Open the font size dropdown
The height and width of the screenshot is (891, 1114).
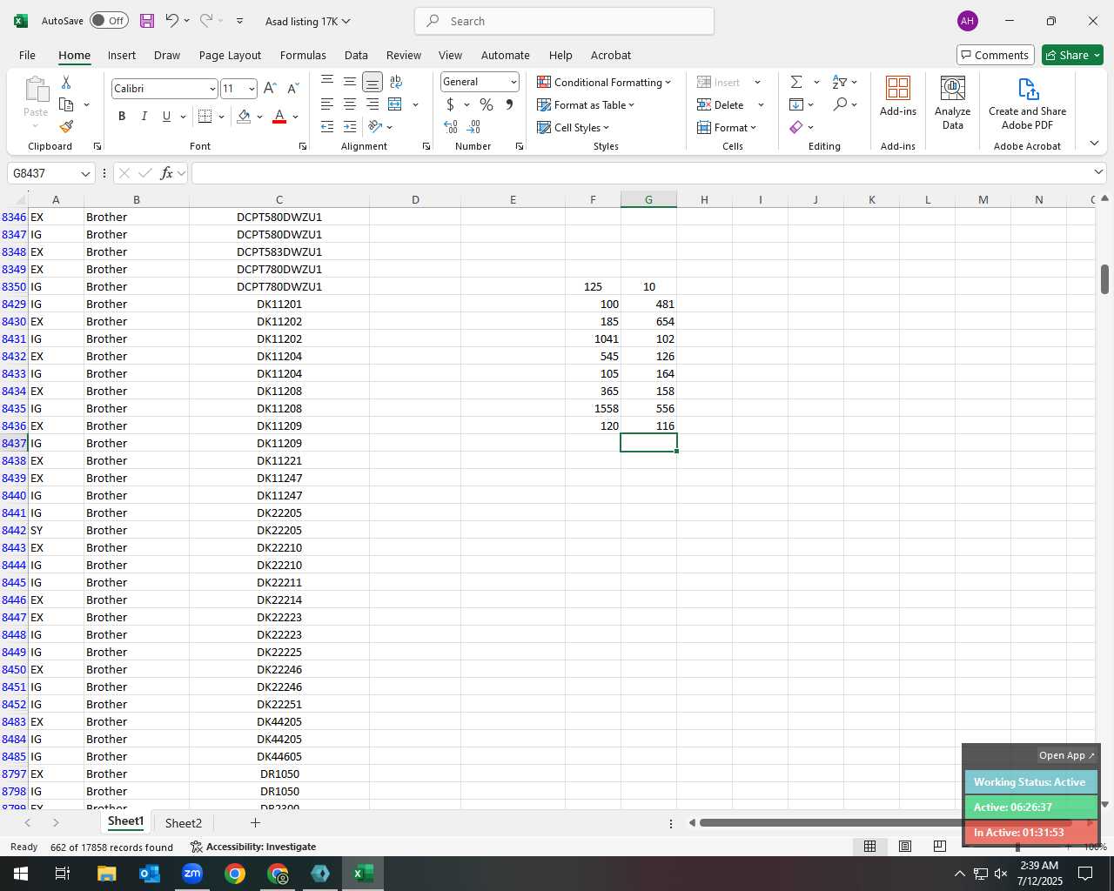pos(252,89)
